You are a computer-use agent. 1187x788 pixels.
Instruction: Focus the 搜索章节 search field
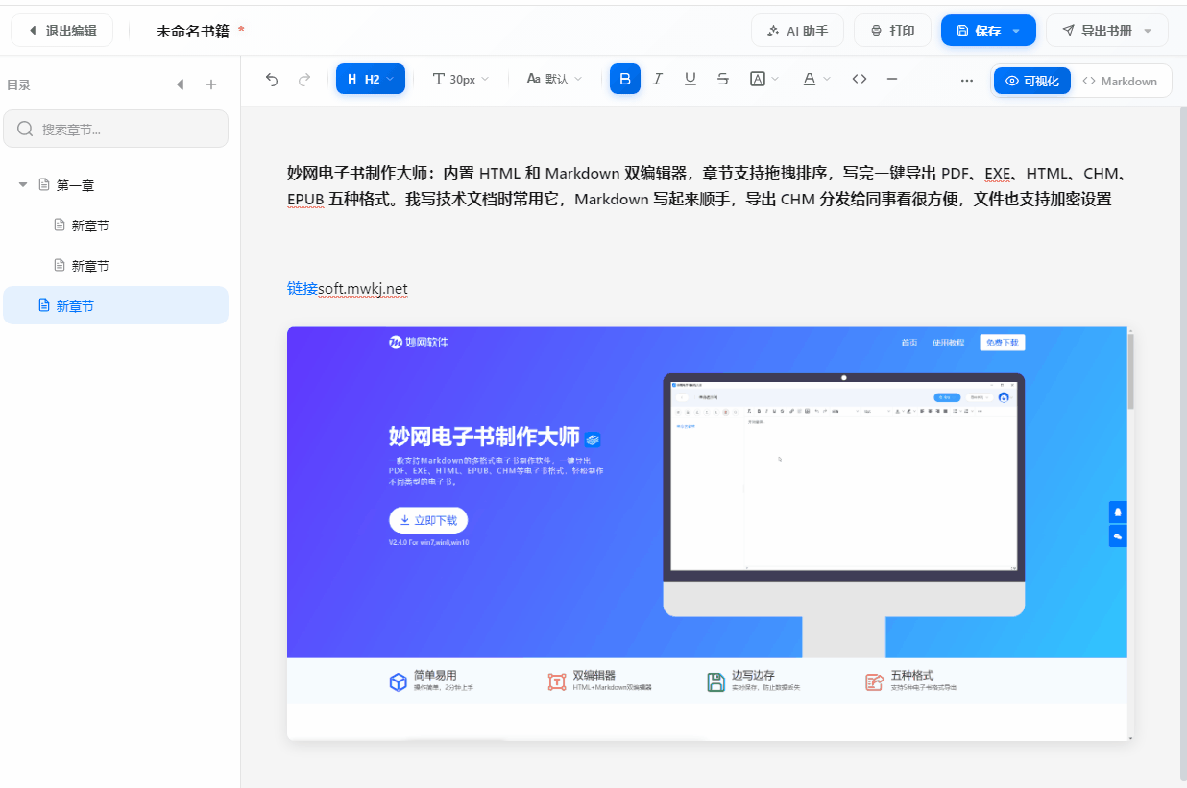pos(115,129)
